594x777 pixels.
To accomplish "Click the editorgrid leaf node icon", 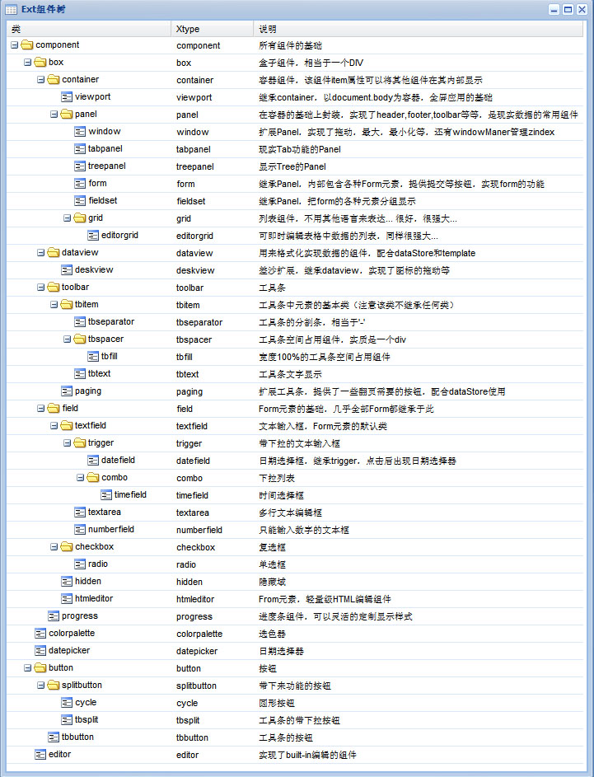I will (x=93, y=236).
